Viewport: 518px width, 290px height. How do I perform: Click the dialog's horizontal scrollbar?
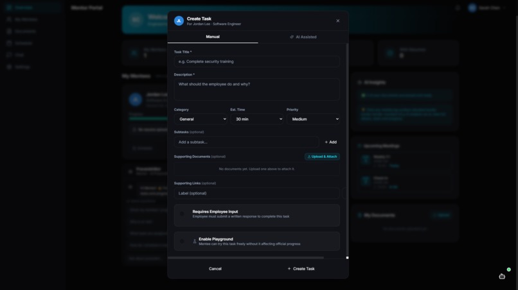tap(246, 258)
